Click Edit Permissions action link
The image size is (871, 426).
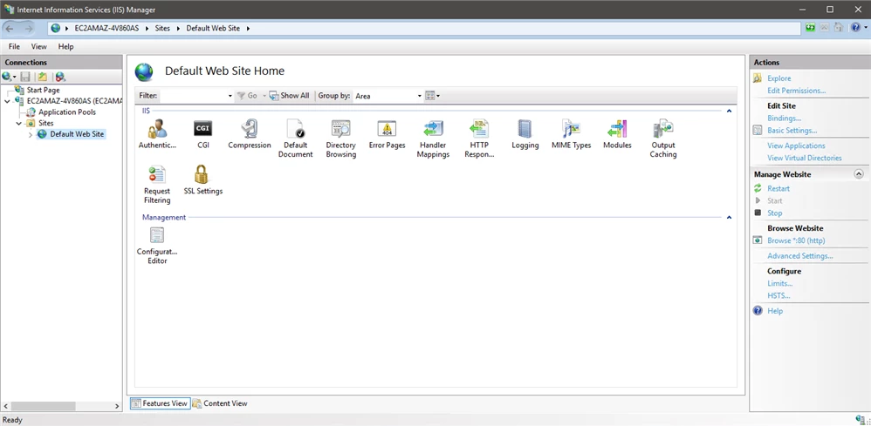coord(796,91)
